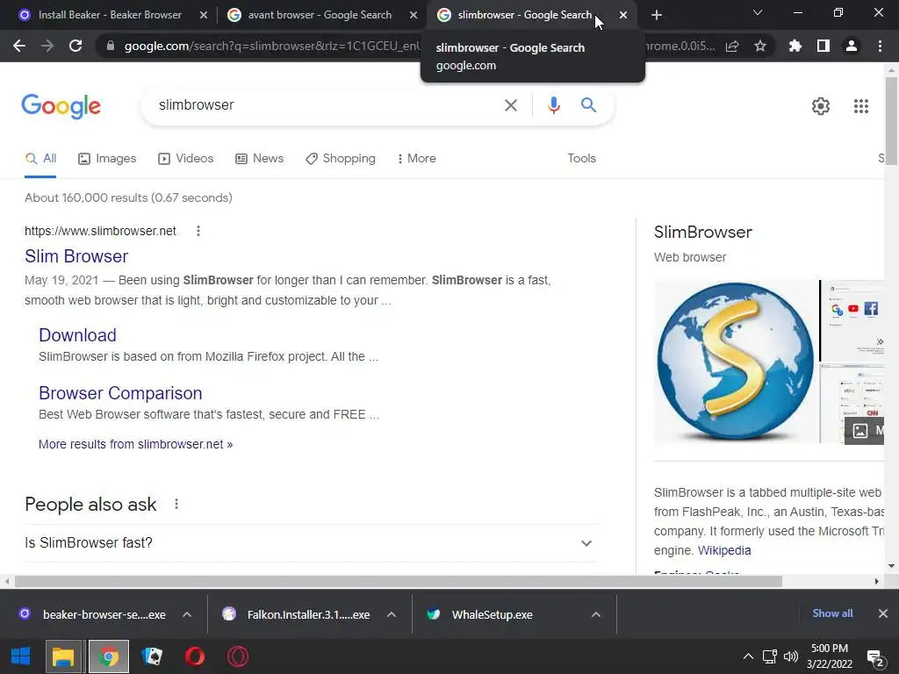Image resolution: width=899 pixels, height=674 pixels.
Task: Open the Wikipedia link in panel
Action: tap(724, 550)
